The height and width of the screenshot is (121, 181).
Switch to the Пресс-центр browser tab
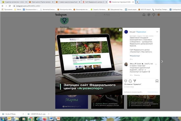41,2
